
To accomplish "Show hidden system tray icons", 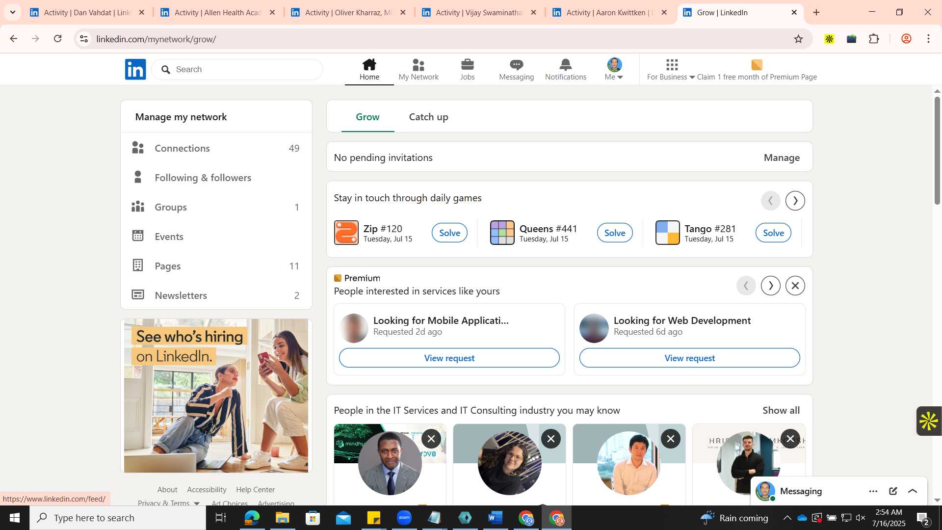I will point(787,518).
